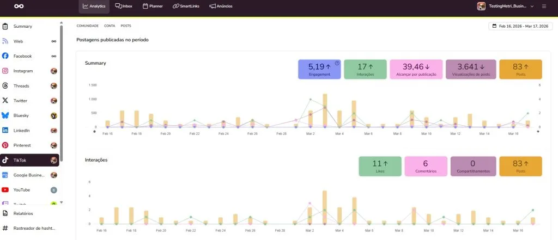Click the Metricool infinity logo

tap(19, 7)
